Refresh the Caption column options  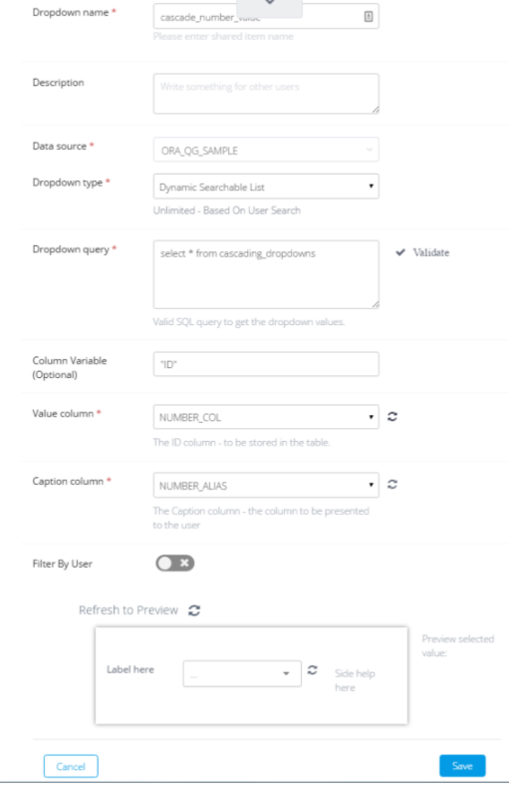(392, 484)
